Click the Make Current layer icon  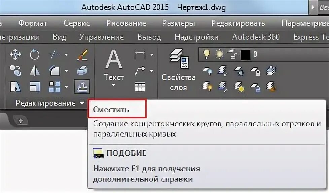click(x=271, y=71)
